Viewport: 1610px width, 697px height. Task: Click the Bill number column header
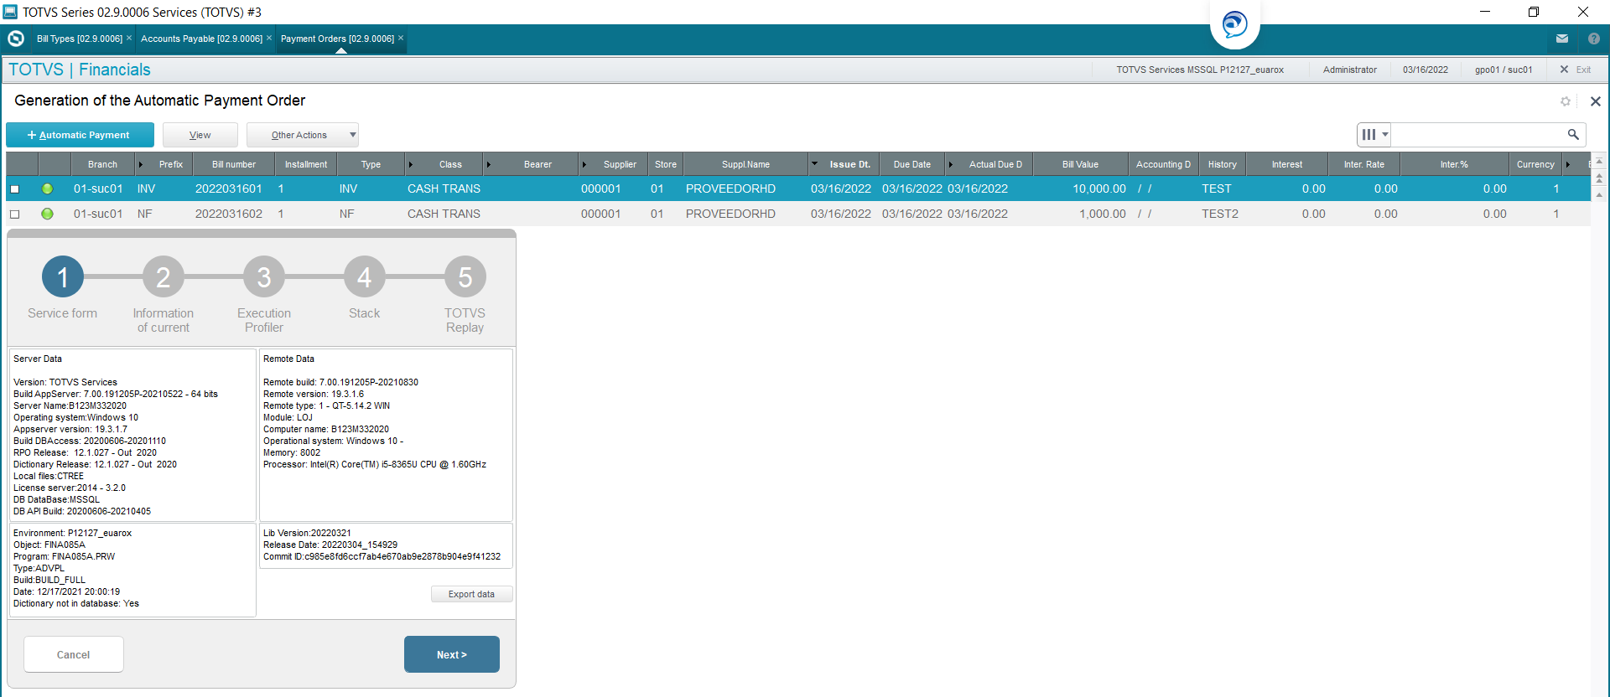234,164
